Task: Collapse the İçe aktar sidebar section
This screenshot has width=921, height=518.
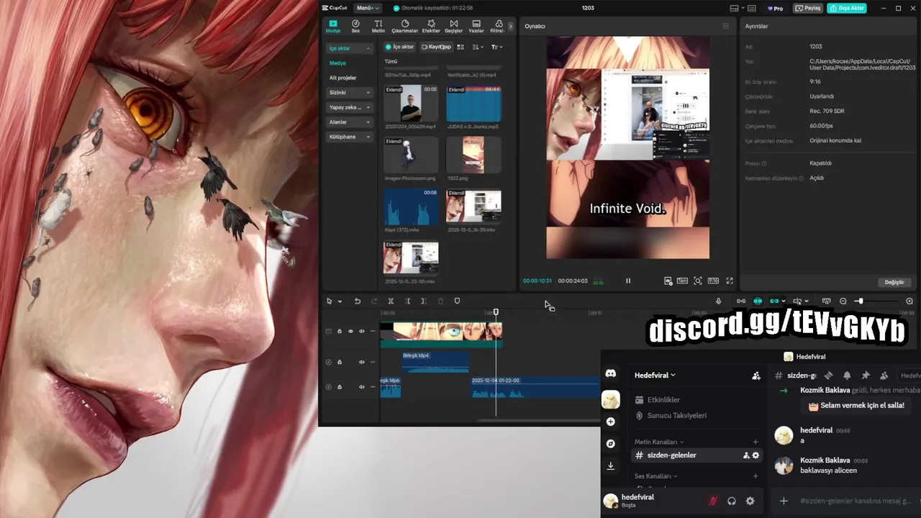Action: [x=349, y=48]
